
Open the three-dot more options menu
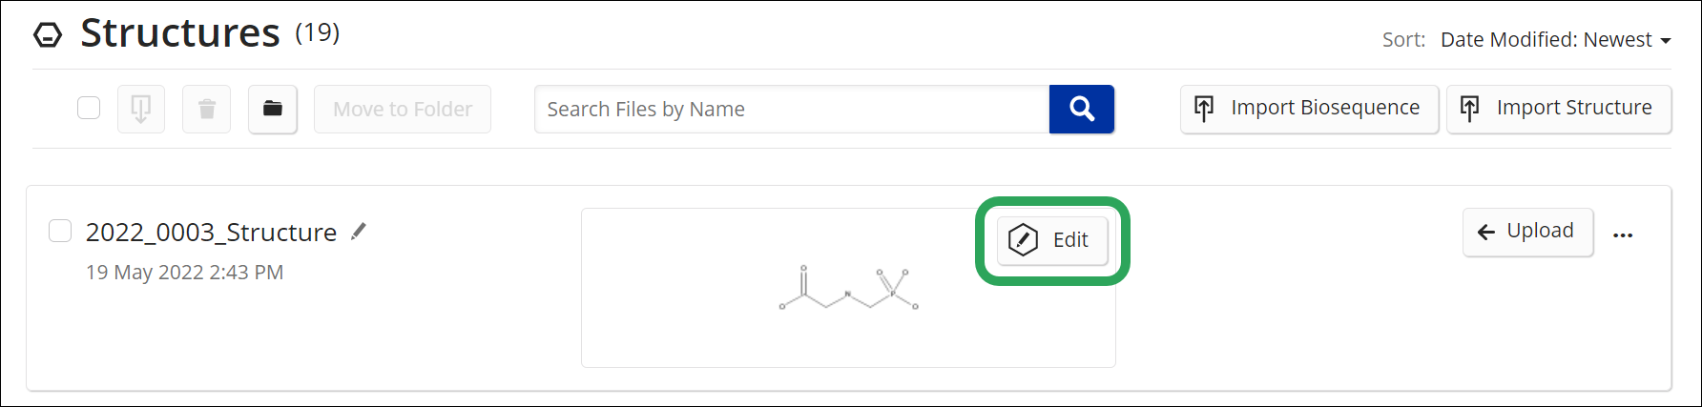coord(1623,234)
